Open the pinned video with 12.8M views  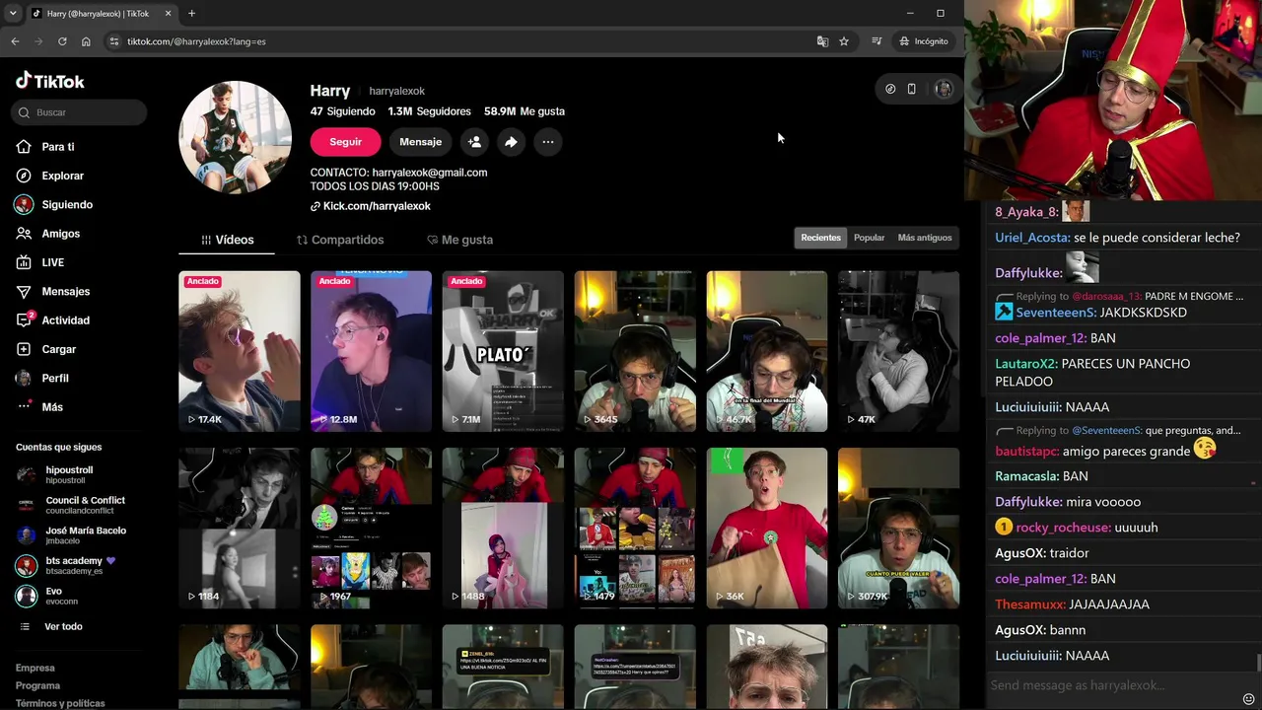(x=371, y=351)
